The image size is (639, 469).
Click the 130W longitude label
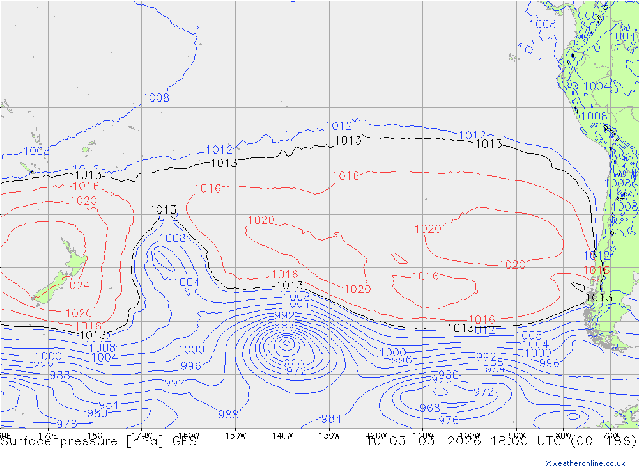click(x=329, y=436)
